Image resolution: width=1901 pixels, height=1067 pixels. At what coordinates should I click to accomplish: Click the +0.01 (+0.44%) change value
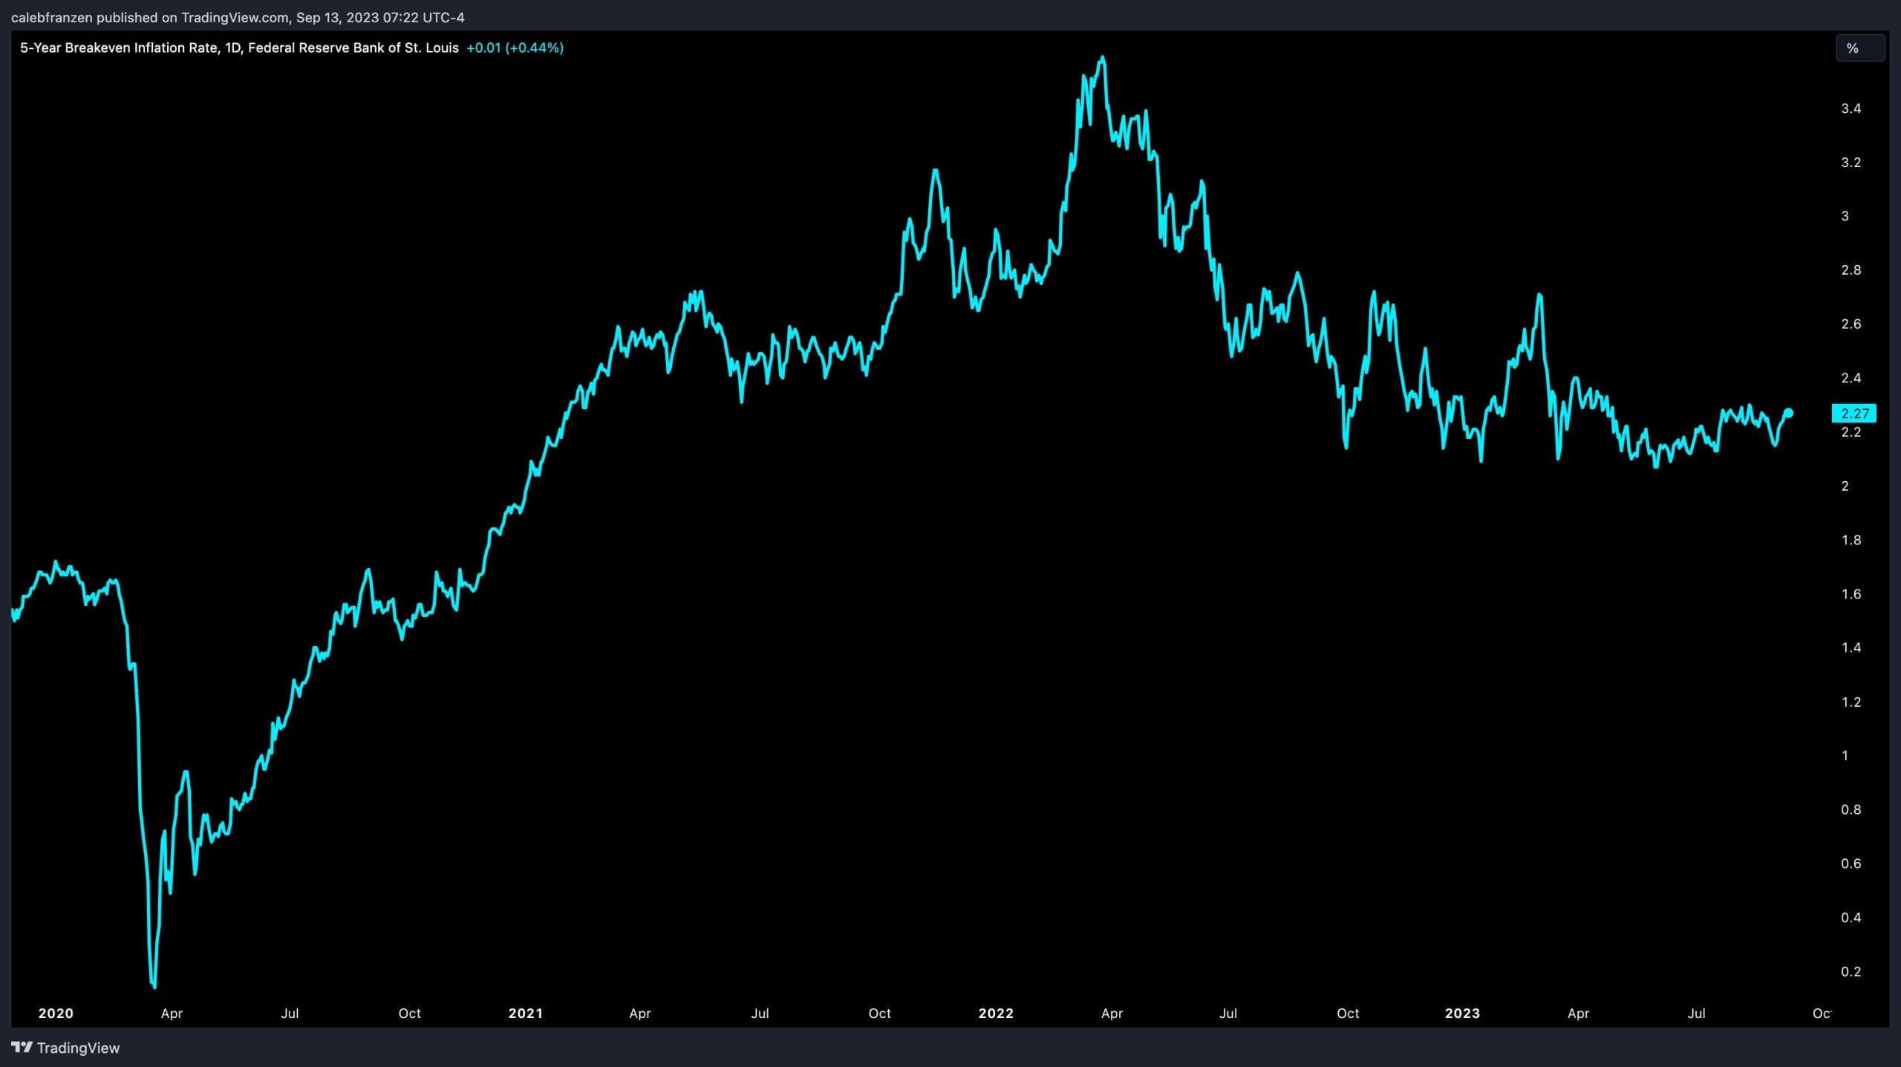coord(515,48)
